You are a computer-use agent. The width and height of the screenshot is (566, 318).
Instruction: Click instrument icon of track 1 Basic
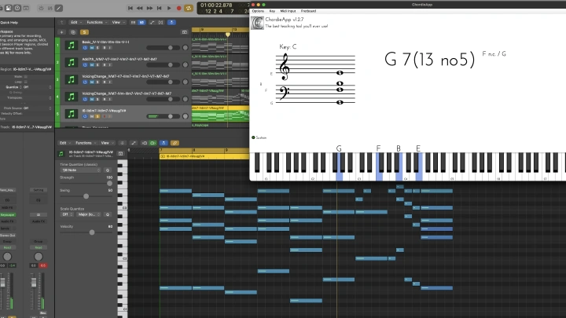coord(72,45)
